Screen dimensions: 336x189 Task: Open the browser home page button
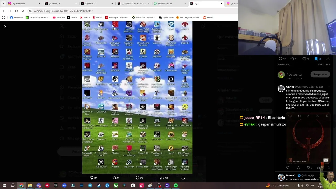pyautogui.click(x=23, y=11)
